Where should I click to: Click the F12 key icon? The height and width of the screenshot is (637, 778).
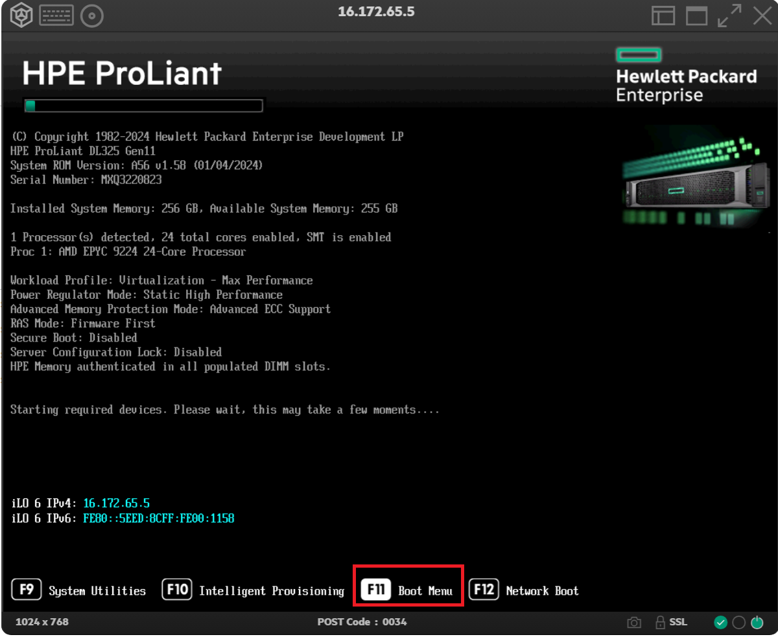(x=484, y=590)
